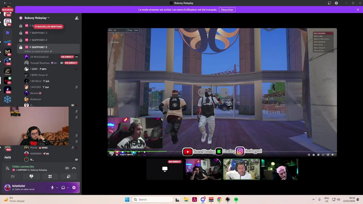
Task: Open the help question mark icon
Action: coord(336,3)
